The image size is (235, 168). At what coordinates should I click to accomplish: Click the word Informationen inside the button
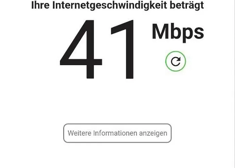pyautogui.click(x=115, y=133)
